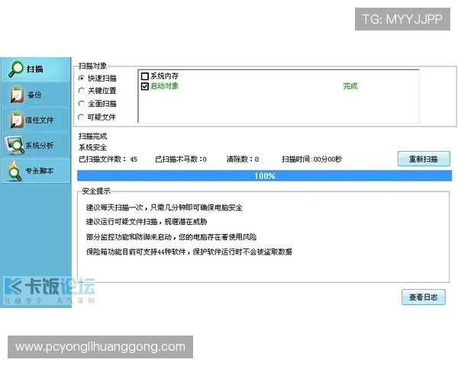The width and height of the screenshot is (458, 366).
Task: Switch to the 信任文件 tab label
Action: [x=40, y=120]
